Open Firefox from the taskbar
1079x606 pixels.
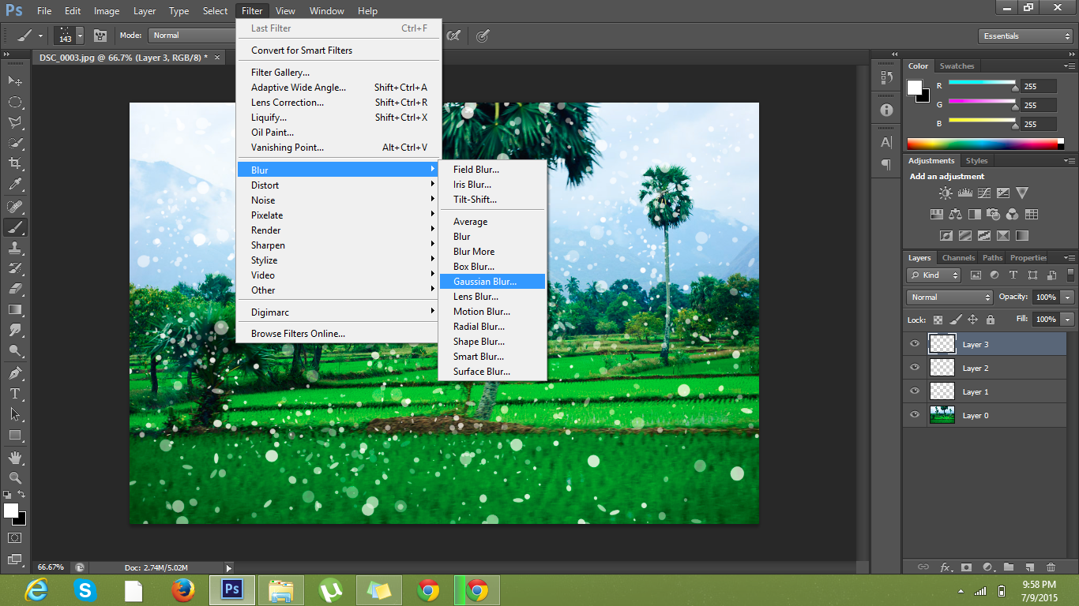(183, 590)
